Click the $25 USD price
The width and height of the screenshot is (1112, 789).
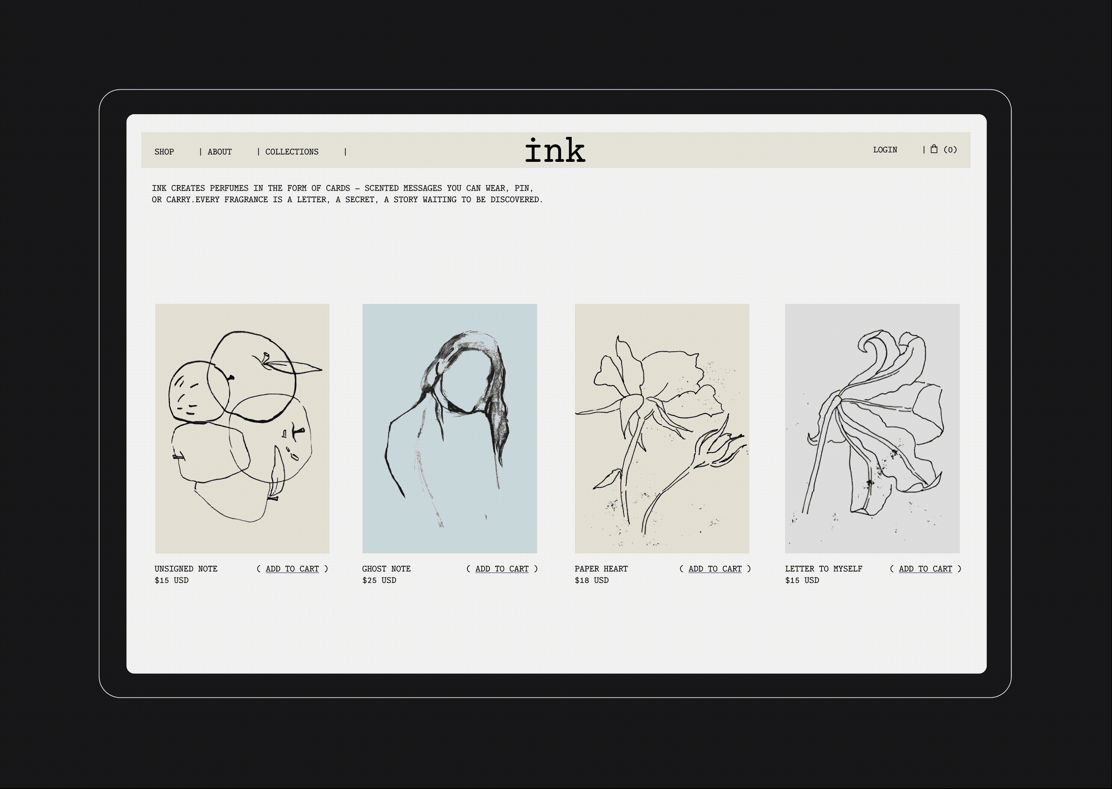379,580
